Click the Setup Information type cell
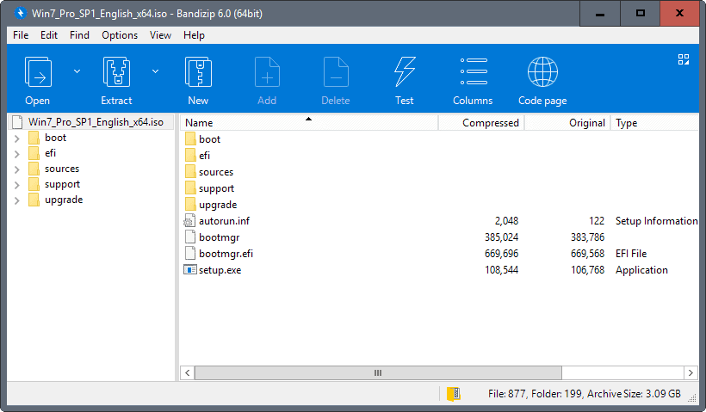Viewport: 706px width, 412px height. click(656, 221)
